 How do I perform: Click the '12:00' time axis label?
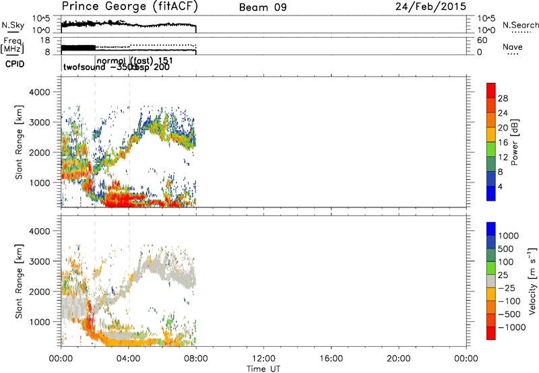click(x=263, y=359)
